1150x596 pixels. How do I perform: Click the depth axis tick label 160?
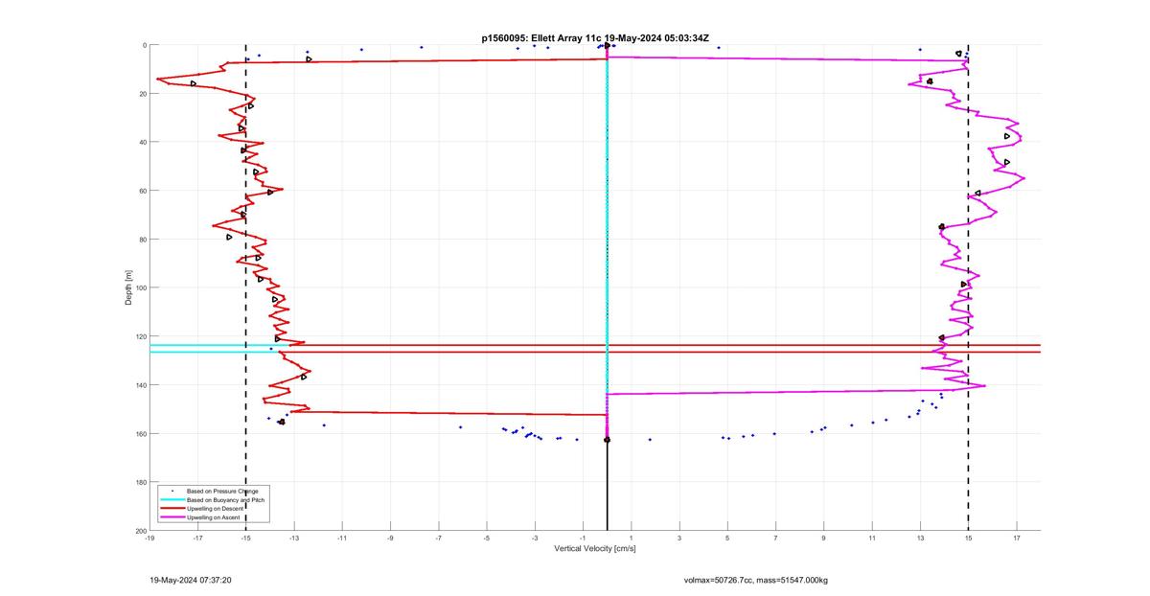139,433
